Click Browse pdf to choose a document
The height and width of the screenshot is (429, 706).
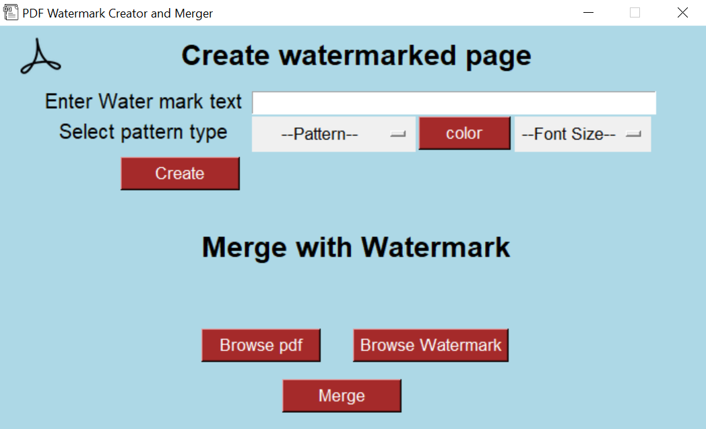click(x=261, y=345)
